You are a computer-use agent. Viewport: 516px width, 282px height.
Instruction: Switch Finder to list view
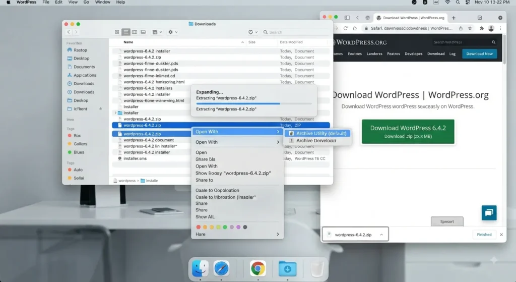pyautogui.click(x=125, y=32)
